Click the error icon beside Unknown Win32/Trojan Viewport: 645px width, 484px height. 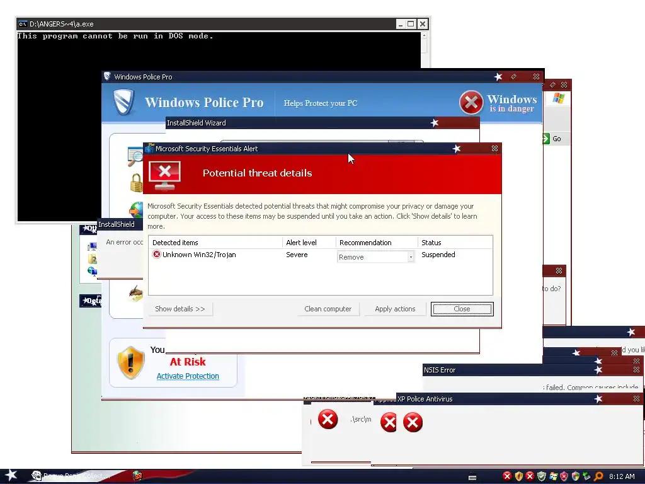156,255
